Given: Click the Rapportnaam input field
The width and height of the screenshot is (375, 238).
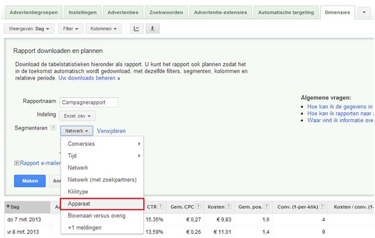Looking at the screenshot, I should click(x=89, y=102).
